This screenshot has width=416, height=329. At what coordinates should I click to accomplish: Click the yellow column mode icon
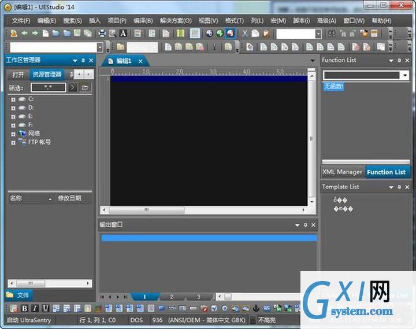tap(180, 33)
